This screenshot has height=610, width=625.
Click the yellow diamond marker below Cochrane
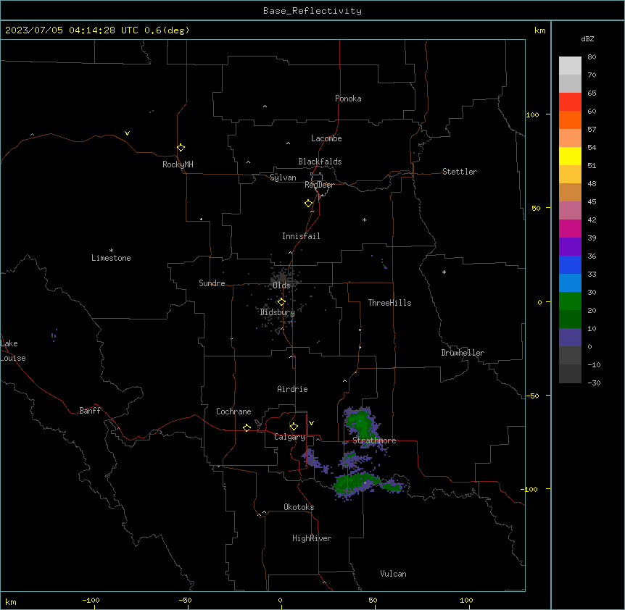coord(247,427)
